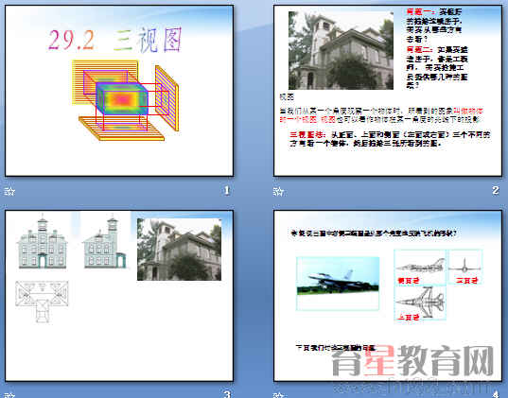Click the animation star icon under slide 3
Image resolution: width=508 pixels, height=398 pixels.
click(x=9, y=395)
